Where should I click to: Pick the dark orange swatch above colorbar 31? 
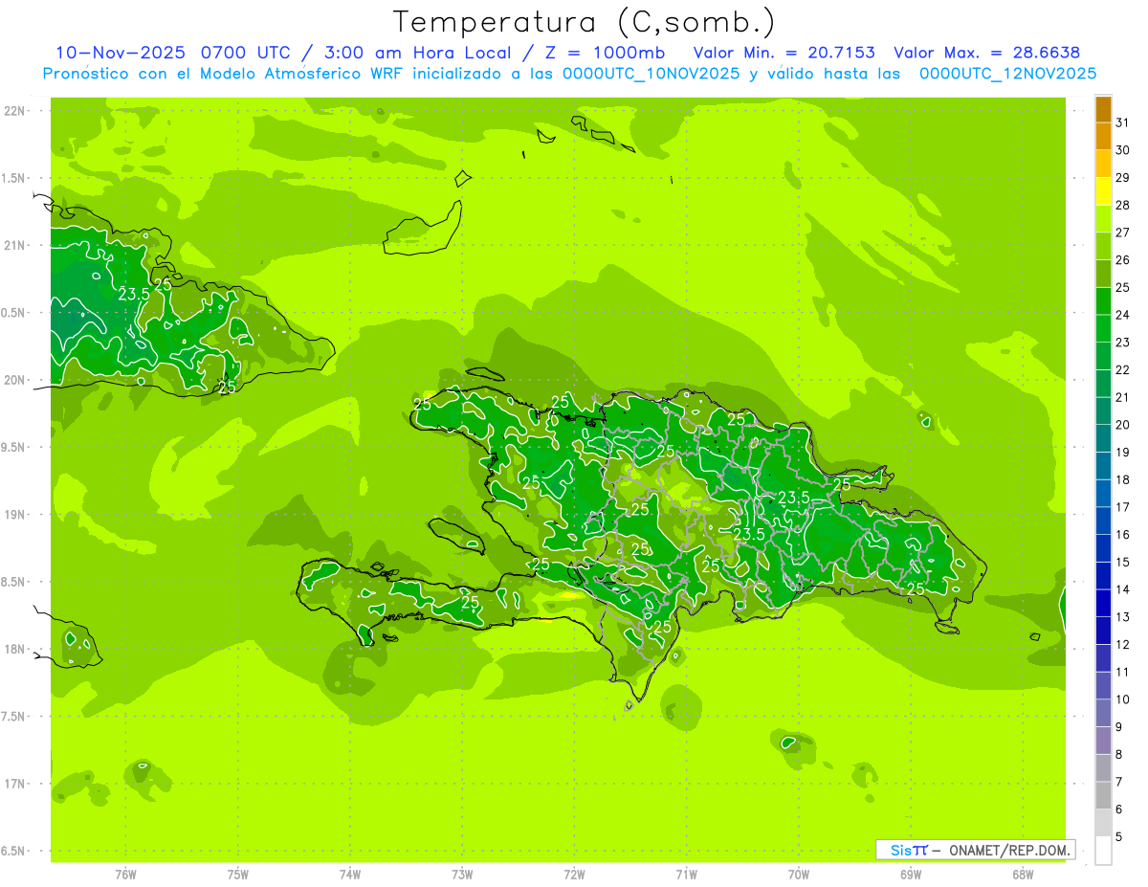(x=1103, y=109)
